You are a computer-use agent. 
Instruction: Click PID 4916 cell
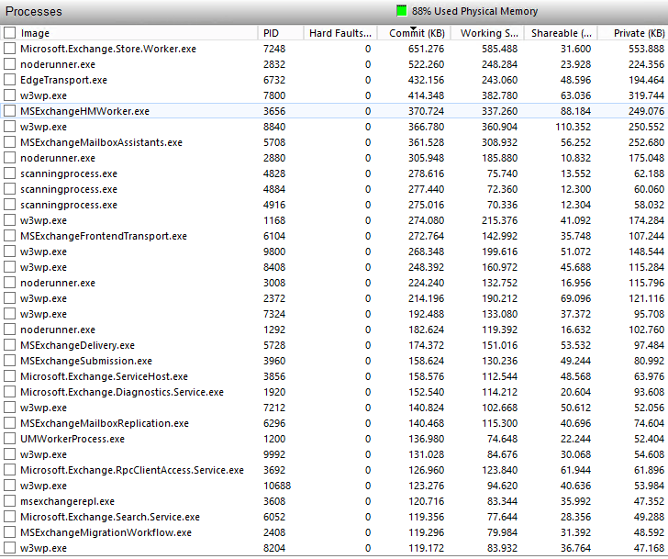tap(274, 205)
